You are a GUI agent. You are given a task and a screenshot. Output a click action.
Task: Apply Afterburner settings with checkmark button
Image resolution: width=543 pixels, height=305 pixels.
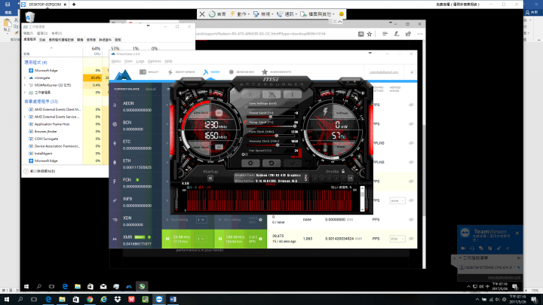click(293, 163)
